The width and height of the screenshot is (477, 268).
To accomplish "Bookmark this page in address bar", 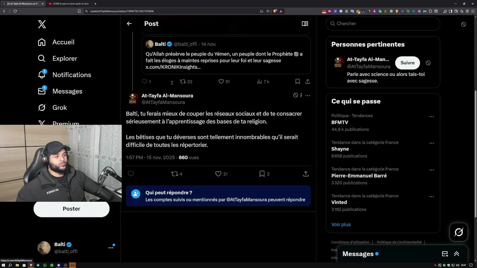I will [79, 11].
